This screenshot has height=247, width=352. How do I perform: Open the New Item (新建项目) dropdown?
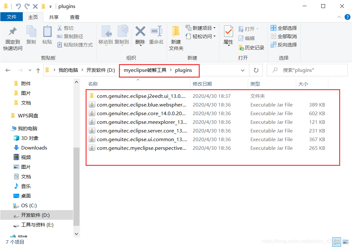click(200, 28)
